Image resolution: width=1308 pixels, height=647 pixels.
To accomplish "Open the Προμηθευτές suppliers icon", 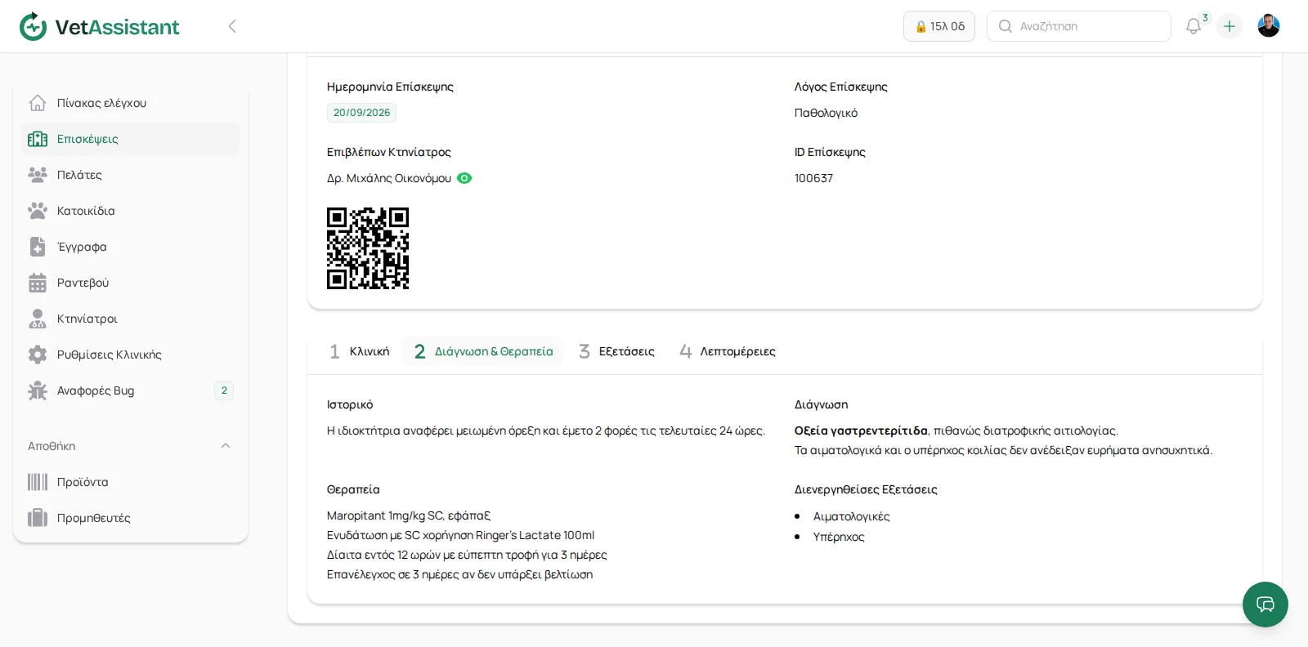I will pyautogui.click(x=38, y=518).
